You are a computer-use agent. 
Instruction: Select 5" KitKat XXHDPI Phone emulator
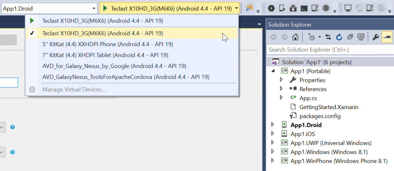[132, 44]
